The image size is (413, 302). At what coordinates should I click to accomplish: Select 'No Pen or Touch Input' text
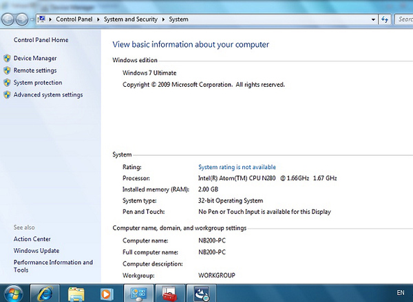[264, 212]
